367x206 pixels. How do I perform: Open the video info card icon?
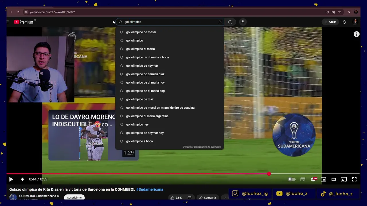356,34
